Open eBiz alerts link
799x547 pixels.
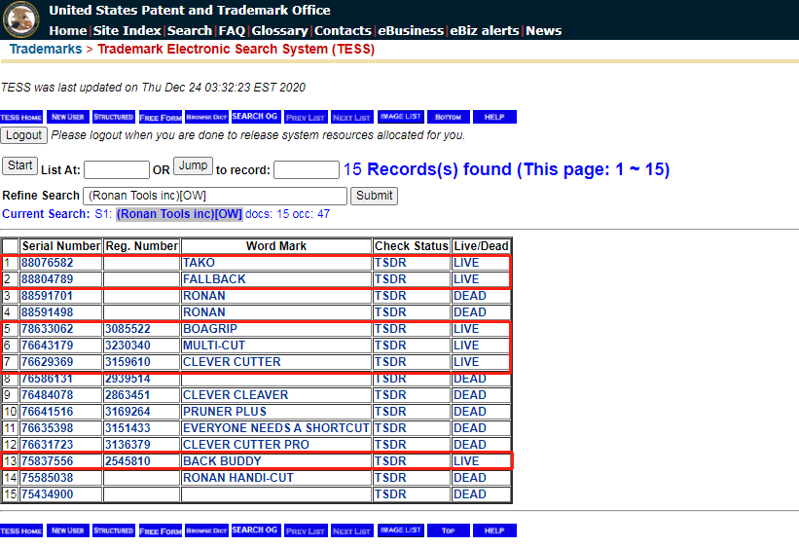click(x=484, y=30)
